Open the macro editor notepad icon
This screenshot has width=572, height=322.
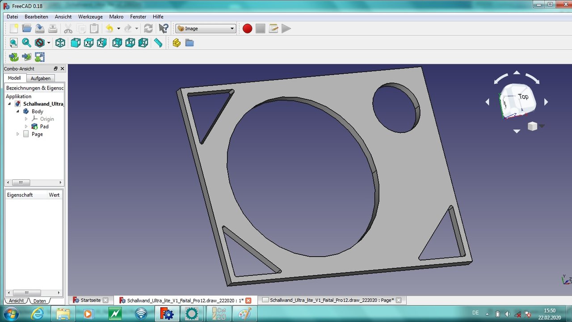(x=273, y=29)
